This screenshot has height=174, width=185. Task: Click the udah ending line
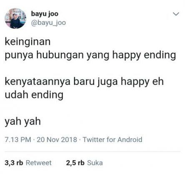tap(34, 95)
